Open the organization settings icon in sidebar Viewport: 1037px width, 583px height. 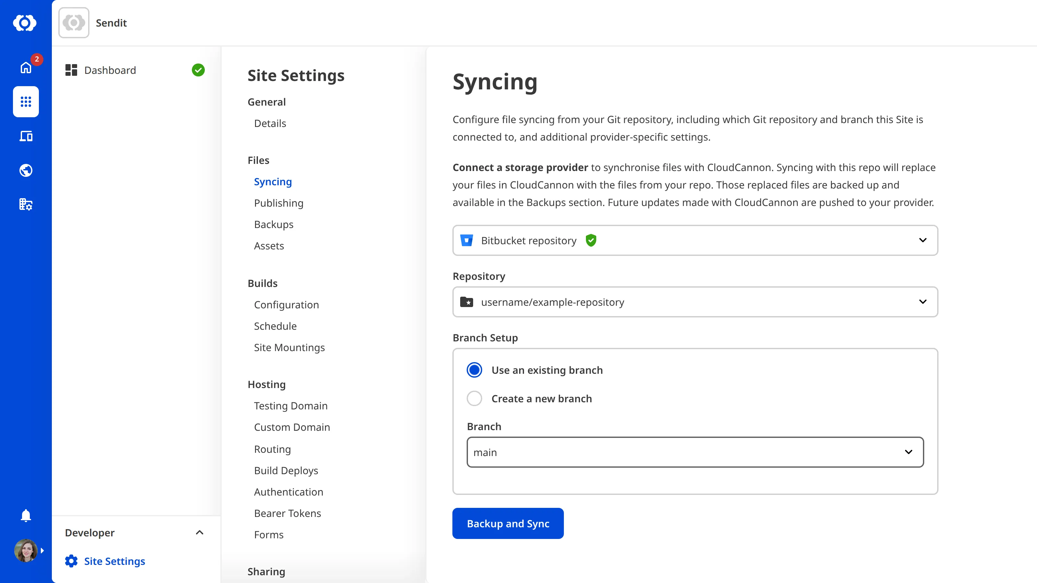[x=25, y=204]
